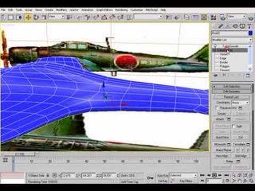This screenshot has height=191, width=255.
Task: Open the Constraints dropdown
Action: coord(241,102)
